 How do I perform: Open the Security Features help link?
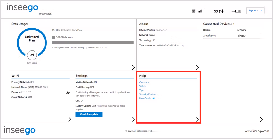[x=148, y=94]
